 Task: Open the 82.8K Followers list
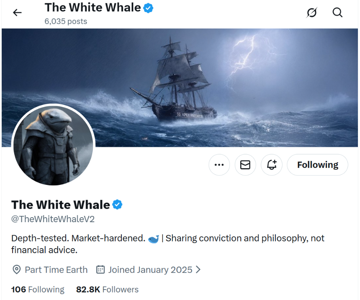pos(106,289)
